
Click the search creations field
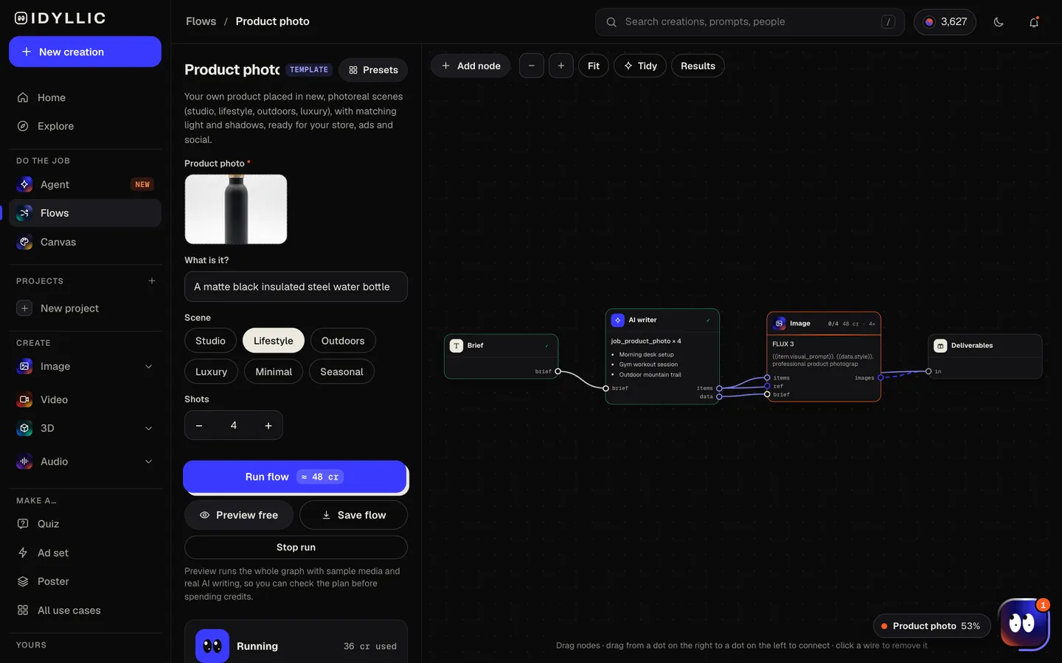click(x=750, y=22)
